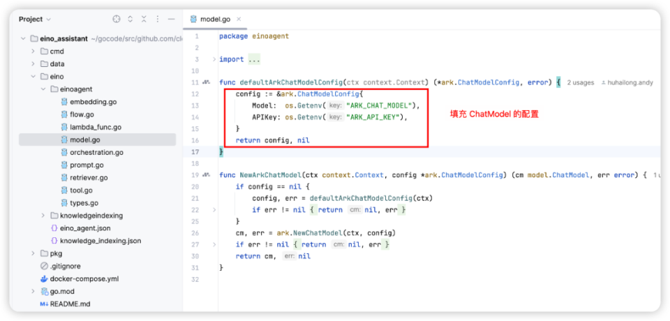Expand the cmd folder

tap(33, 51)
